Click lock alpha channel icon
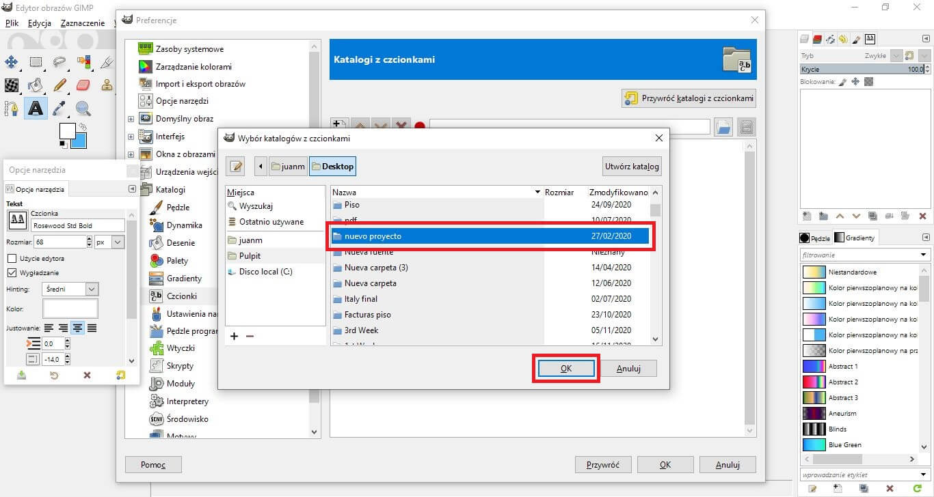Image resolution: width=934 pixels, height=497 pixels. [x=868, y=81]
